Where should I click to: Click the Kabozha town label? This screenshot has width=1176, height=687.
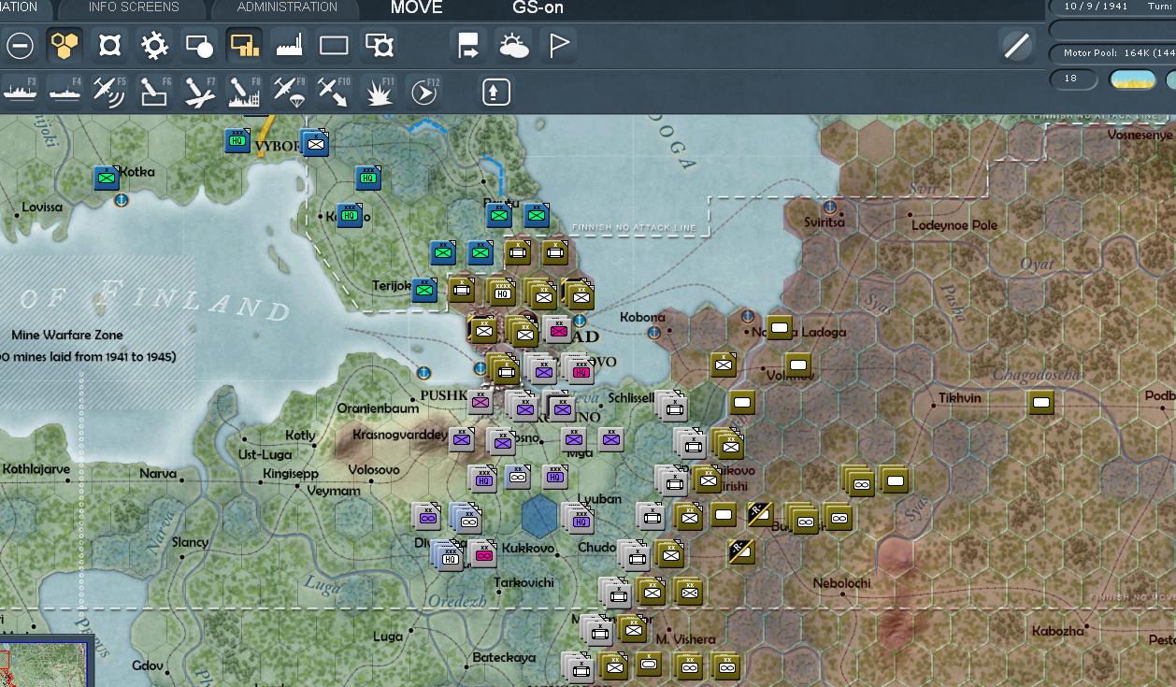(x=1058, y=631)
